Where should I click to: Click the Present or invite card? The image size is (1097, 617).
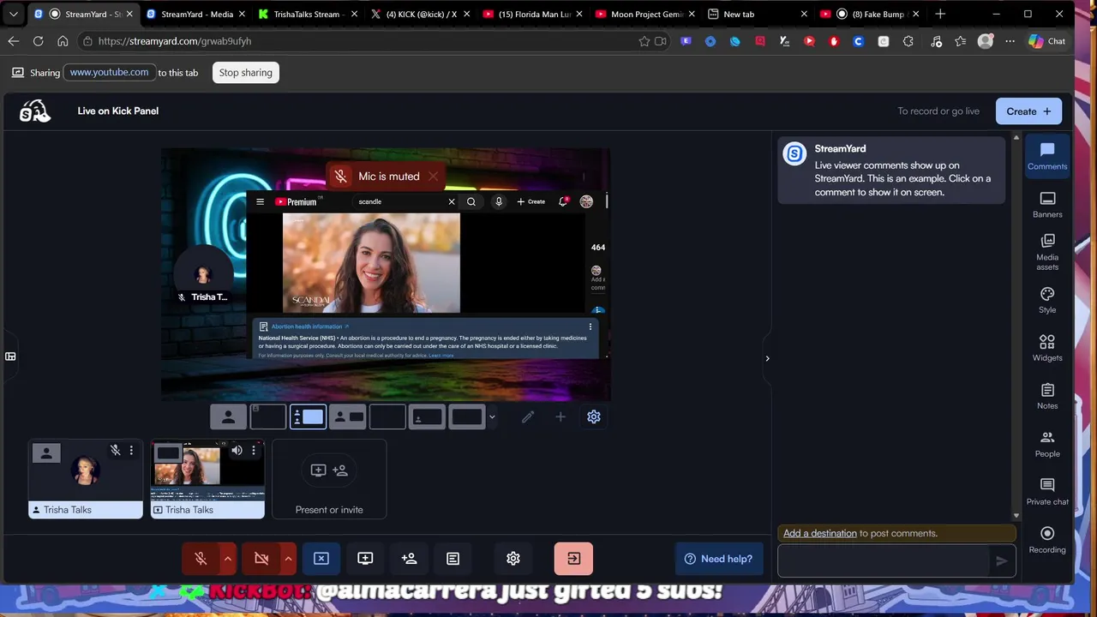329,480
